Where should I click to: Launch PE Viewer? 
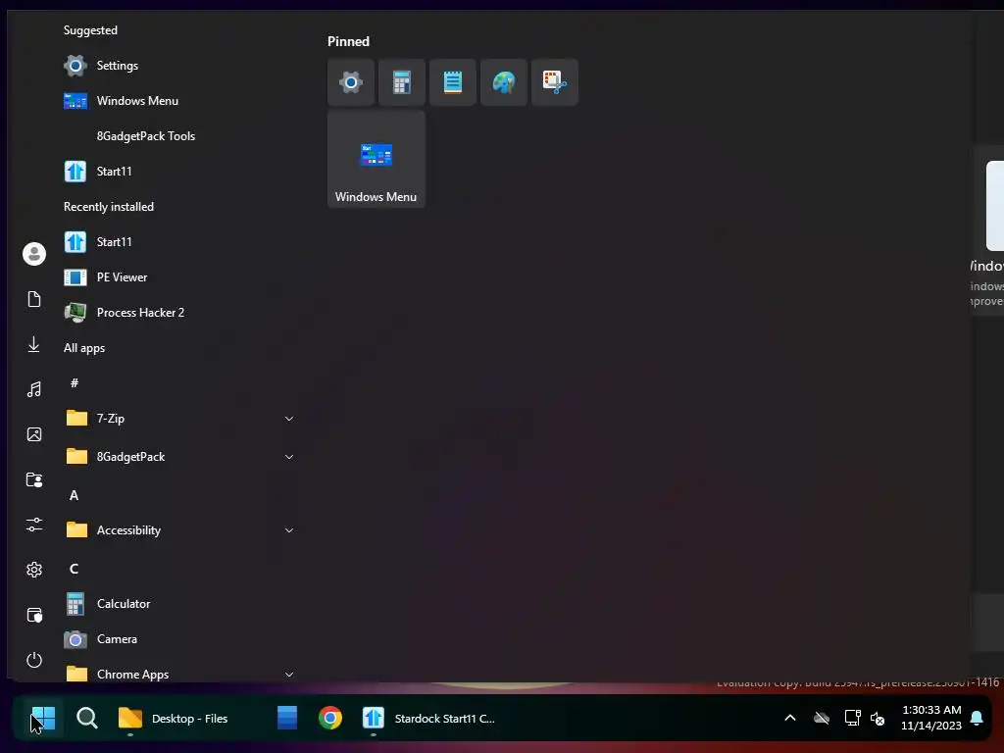(x=179, y=277)
